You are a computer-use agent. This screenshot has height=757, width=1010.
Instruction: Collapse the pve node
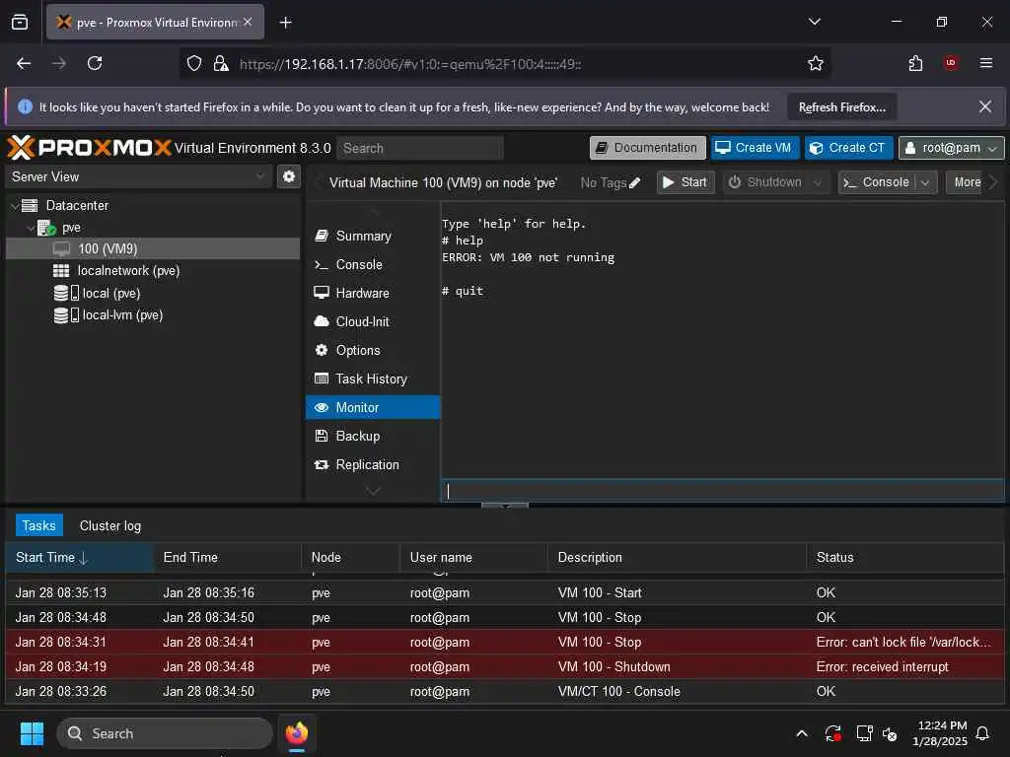31,228
